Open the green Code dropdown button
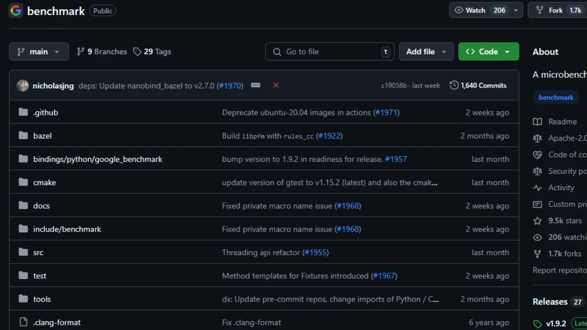 (x=488, y=52)
